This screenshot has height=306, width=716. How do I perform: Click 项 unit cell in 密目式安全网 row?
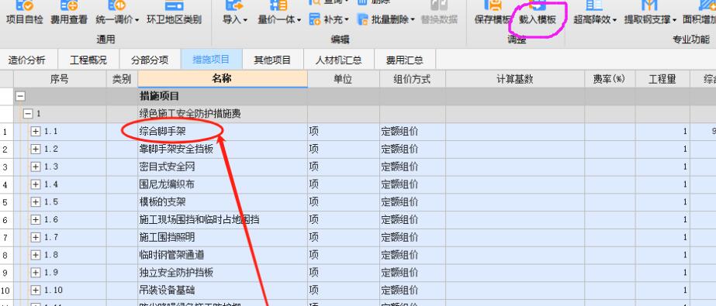(344, 167)
